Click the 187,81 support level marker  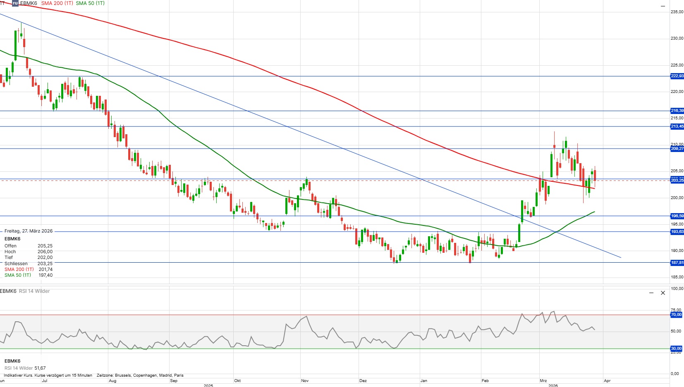677,263
